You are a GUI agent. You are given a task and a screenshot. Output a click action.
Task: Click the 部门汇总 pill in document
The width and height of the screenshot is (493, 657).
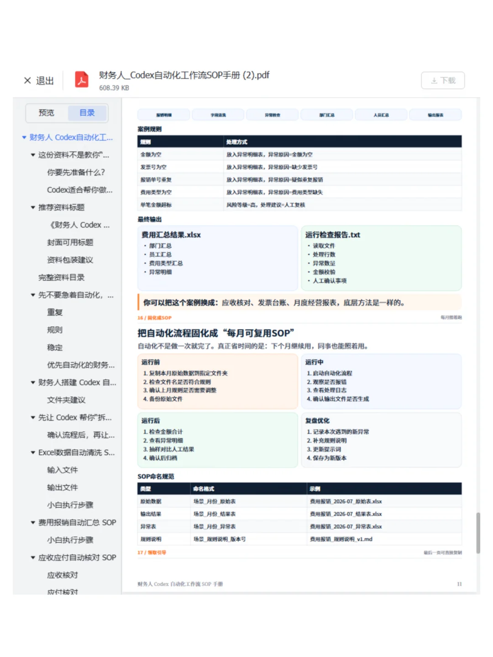point(327,115)
